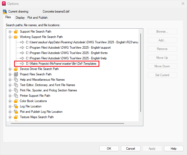Close the Options dialog
The width and height of the screenshot is (187, 155).
[x=183, y=3]
